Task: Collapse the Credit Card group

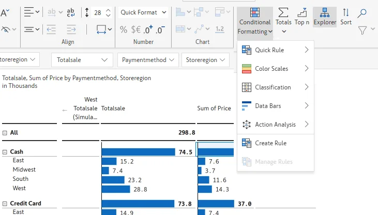Action: pyautogui.click(x=5, y=204)
